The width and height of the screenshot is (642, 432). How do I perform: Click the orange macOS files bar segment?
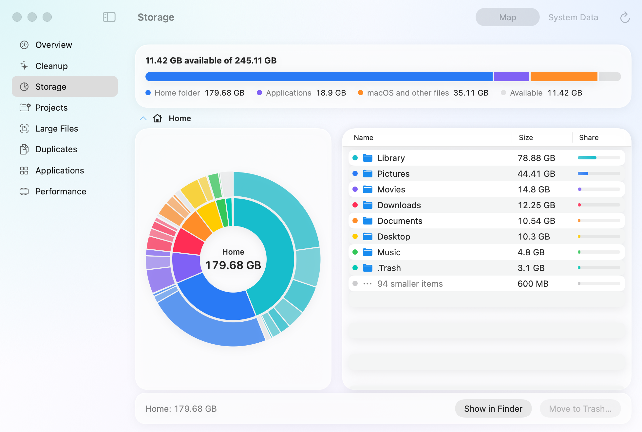[x=564, y=77]
